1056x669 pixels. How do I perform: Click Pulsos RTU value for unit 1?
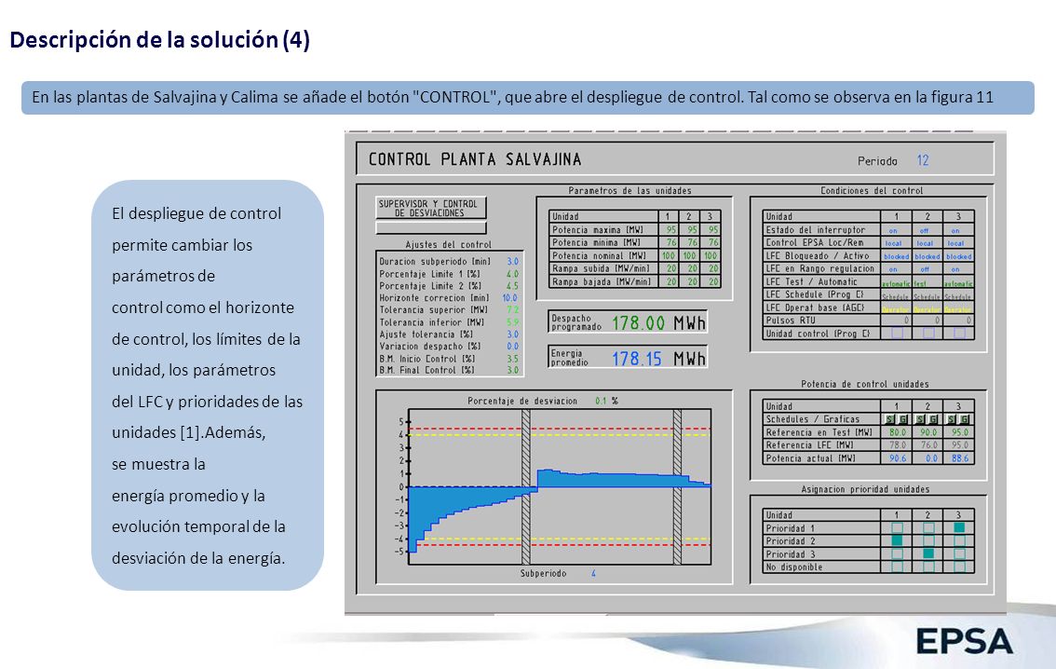point(906,321)
